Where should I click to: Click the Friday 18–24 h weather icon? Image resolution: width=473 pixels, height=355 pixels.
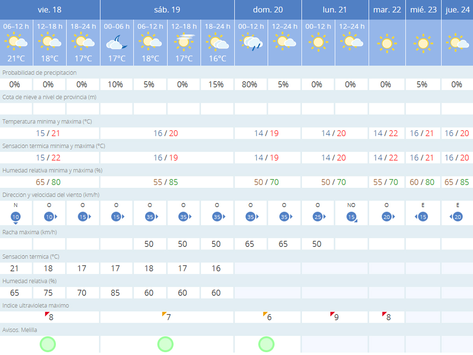click(83, 41)
